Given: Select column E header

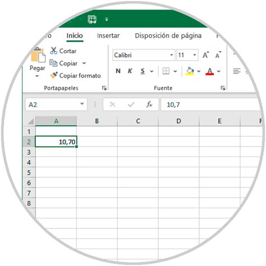Looking at the screenshot, I should (x=219, y=121).
